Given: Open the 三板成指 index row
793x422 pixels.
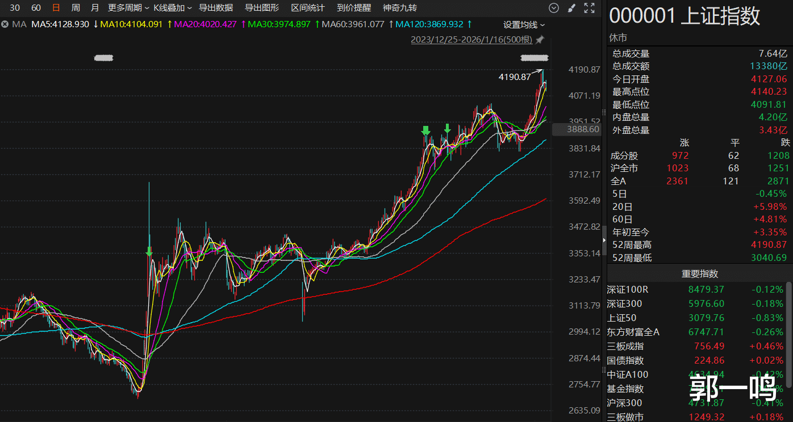Looking at the screenshot, I should (x=696, y=347).
